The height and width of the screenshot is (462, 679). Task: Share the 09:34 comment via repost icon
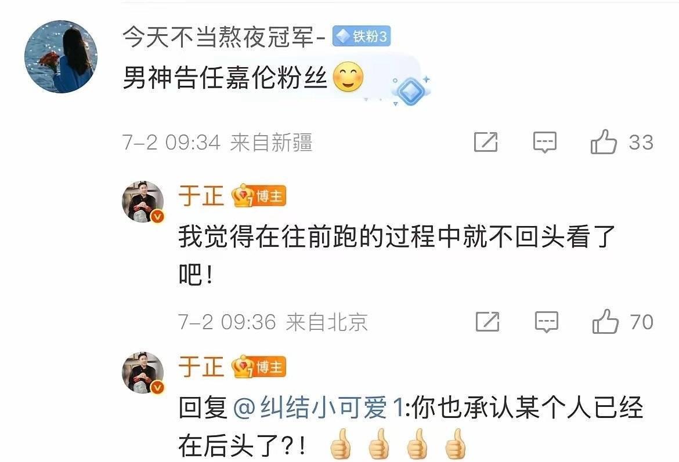coord(486,142)
